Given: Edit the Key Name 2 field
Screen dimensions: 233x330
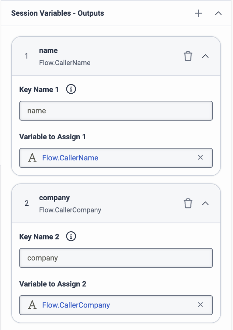Looking at the screenshot, I should 116,258.
